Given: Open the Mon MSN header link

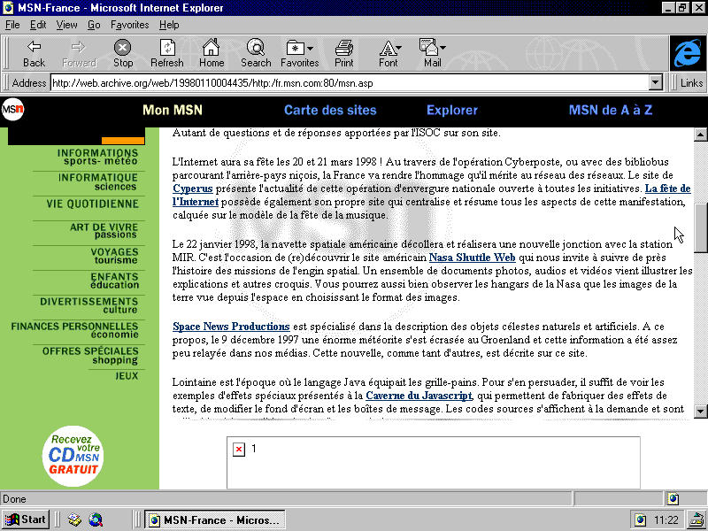Looking at the screenshot, I should point(173,110).
